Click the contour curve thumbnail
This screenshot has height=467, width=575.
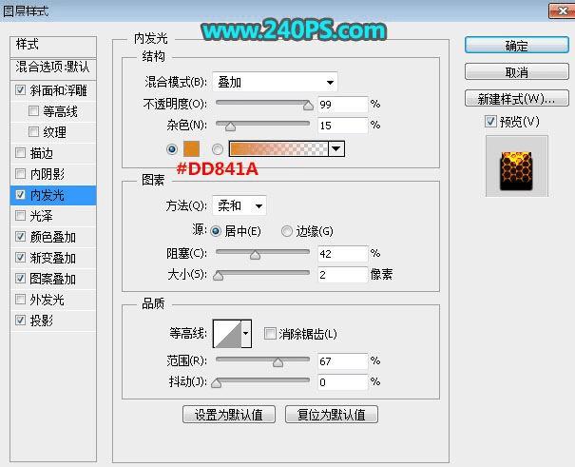227,334
